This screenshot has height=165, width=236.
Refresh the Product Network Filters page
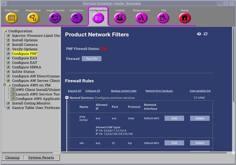coord(206,34)
